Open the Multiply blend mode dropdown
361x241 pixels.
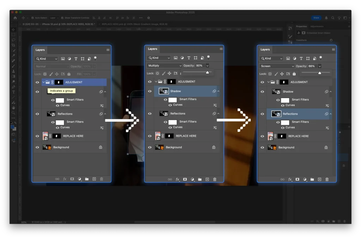(164, 66)
